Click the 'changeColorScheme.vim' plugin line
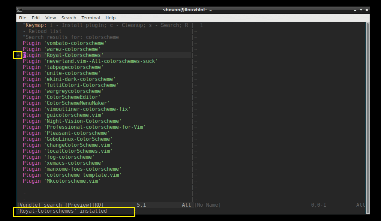The width and height of the screenshot is (381, 221). [x=68, y=145]
